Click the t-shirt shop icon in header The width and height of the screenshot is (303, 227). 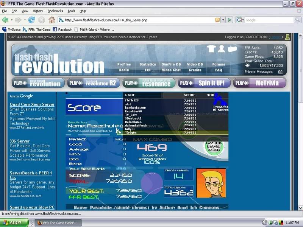pyautogui.click(x=211, y=49)
